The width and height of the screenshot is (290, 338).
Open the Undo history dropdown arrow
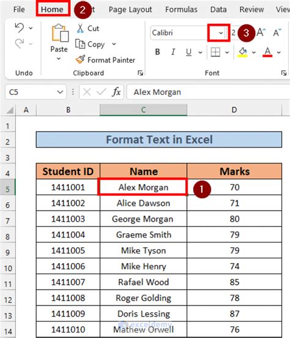click(x=31, y=28)
